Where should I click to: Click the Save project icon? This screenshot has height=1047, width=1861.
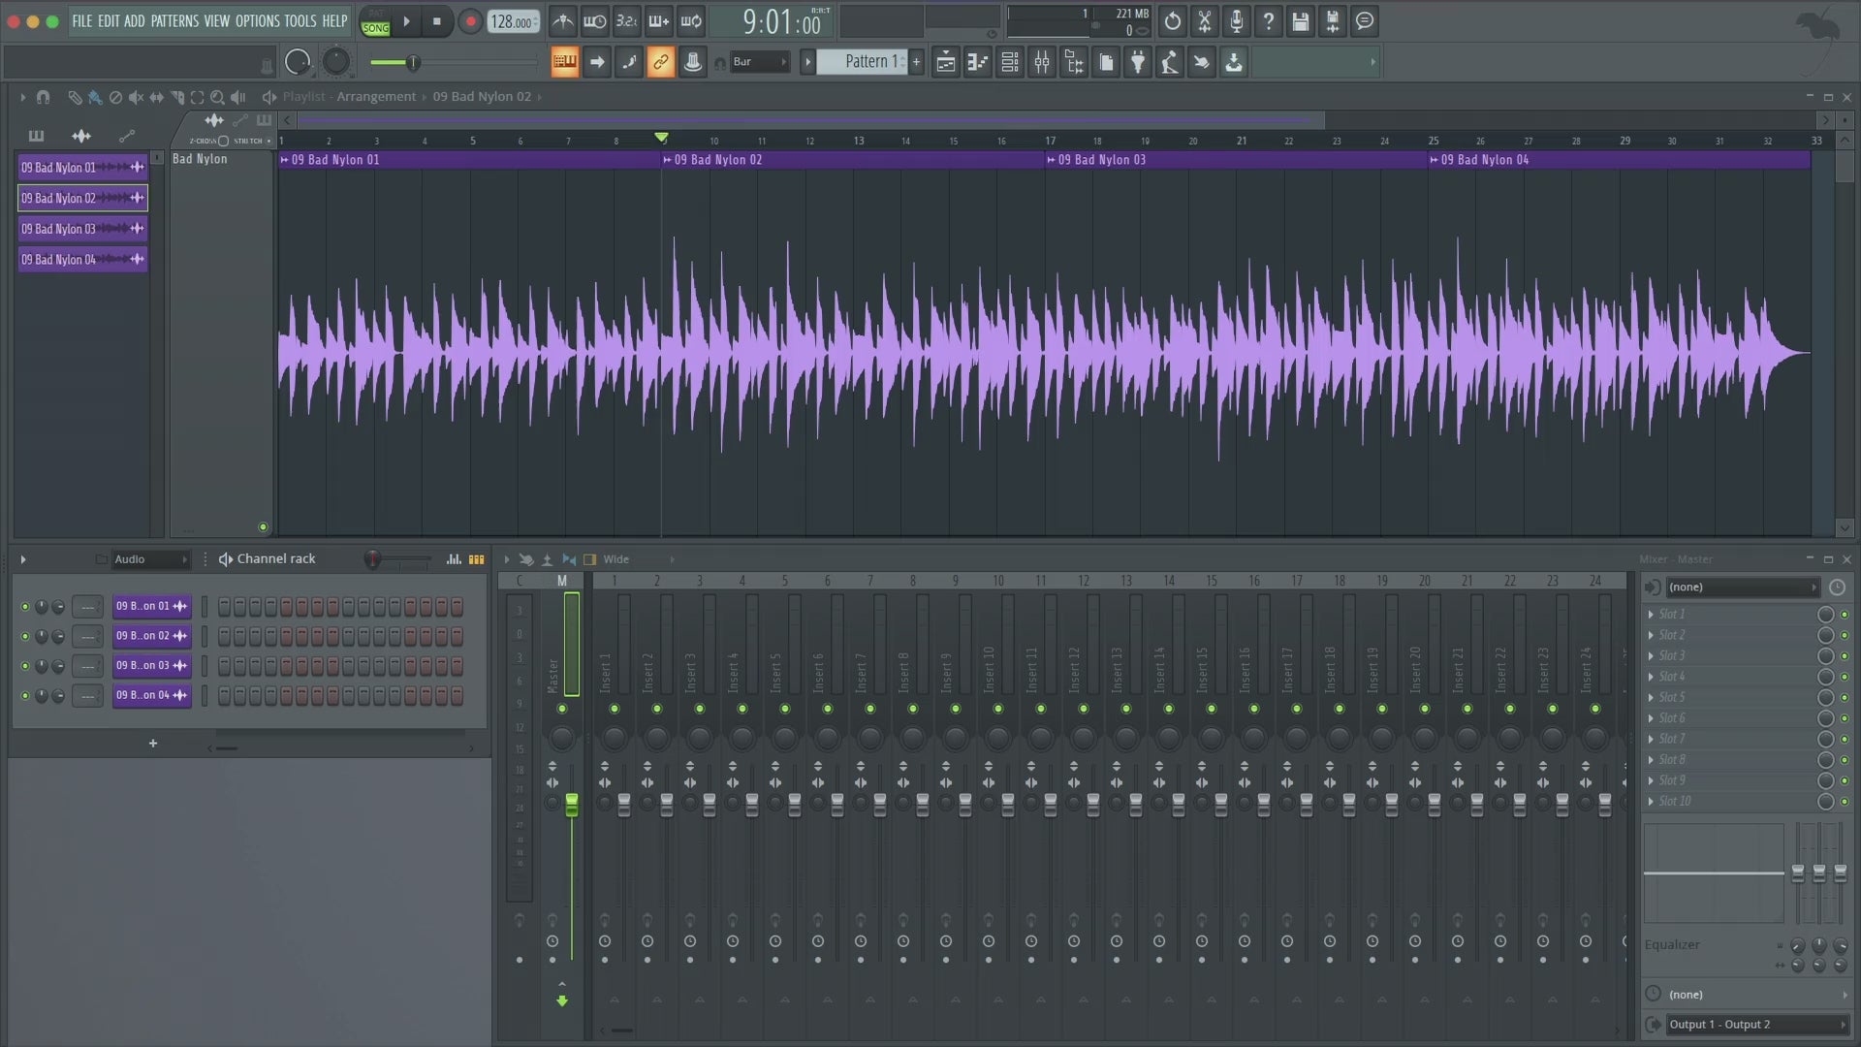[x=1301, y=21]
